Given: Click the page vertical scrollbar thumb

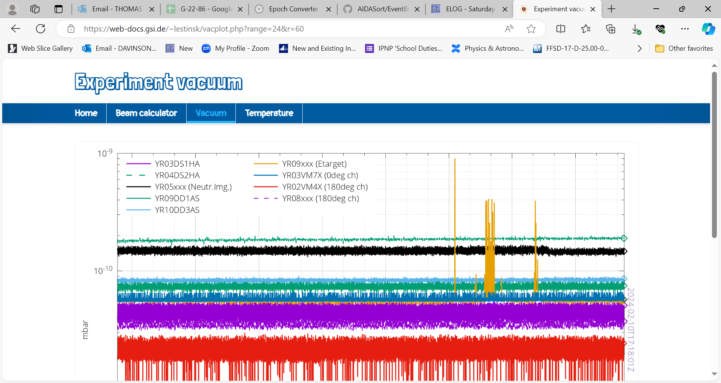Looking at the screenshot, I should [x=714, y=154].
